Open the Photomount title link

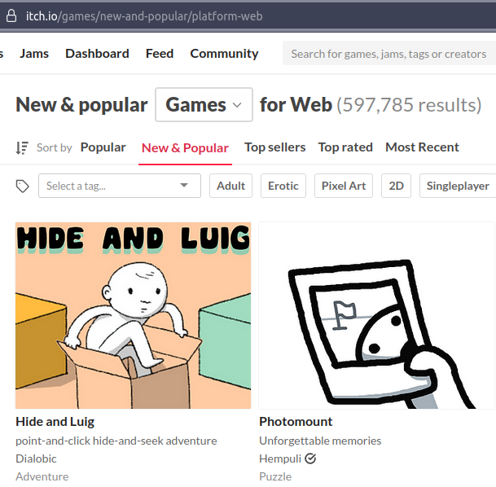click(x=296, y=422)
